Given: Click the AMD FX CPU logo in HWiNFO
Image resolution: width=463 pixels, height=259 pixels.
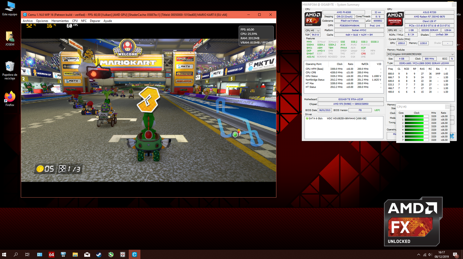Looking at the screenshot, I should point(314,19).
